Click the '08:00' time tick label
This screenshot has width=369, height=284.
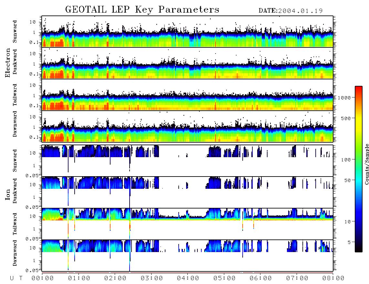pos(333,279)
